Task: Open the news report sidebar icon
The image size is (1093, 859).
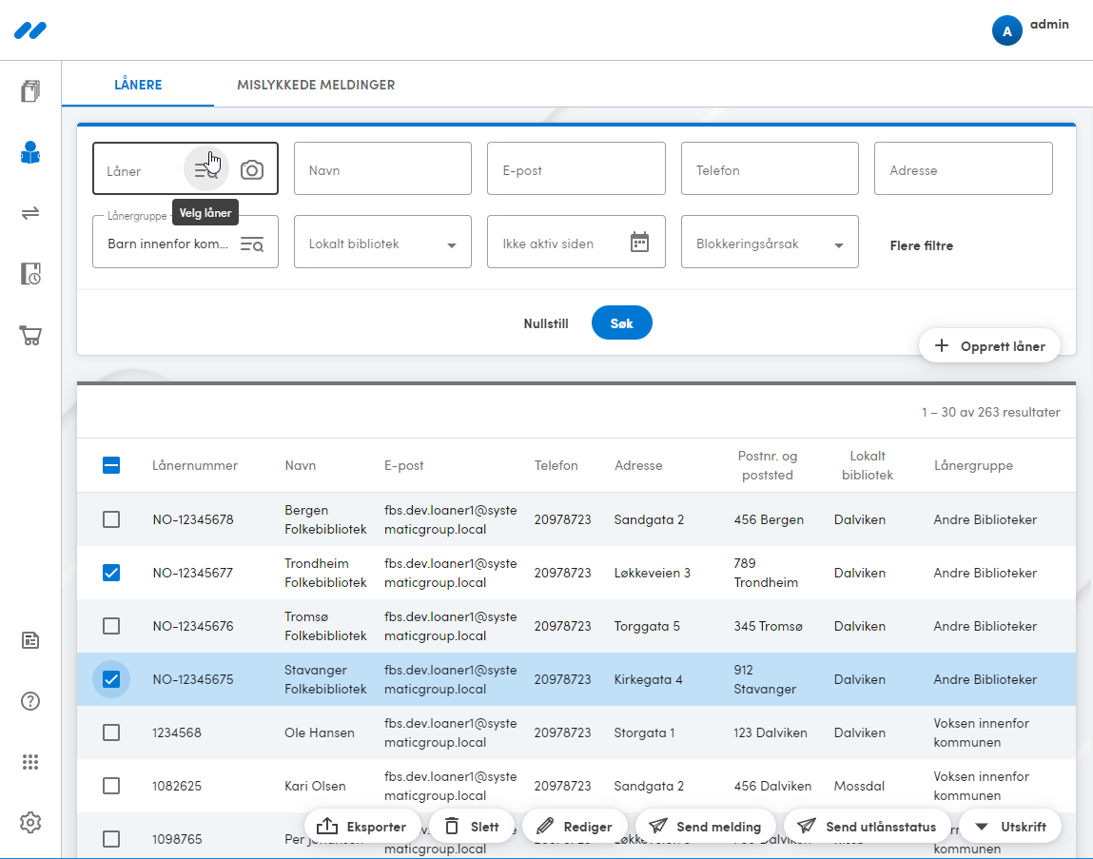Action: (30, 640)
